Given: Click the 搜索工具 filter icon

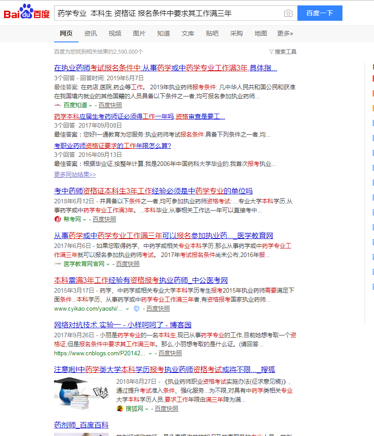Looking at the screenshot, I should click(271, 52).
